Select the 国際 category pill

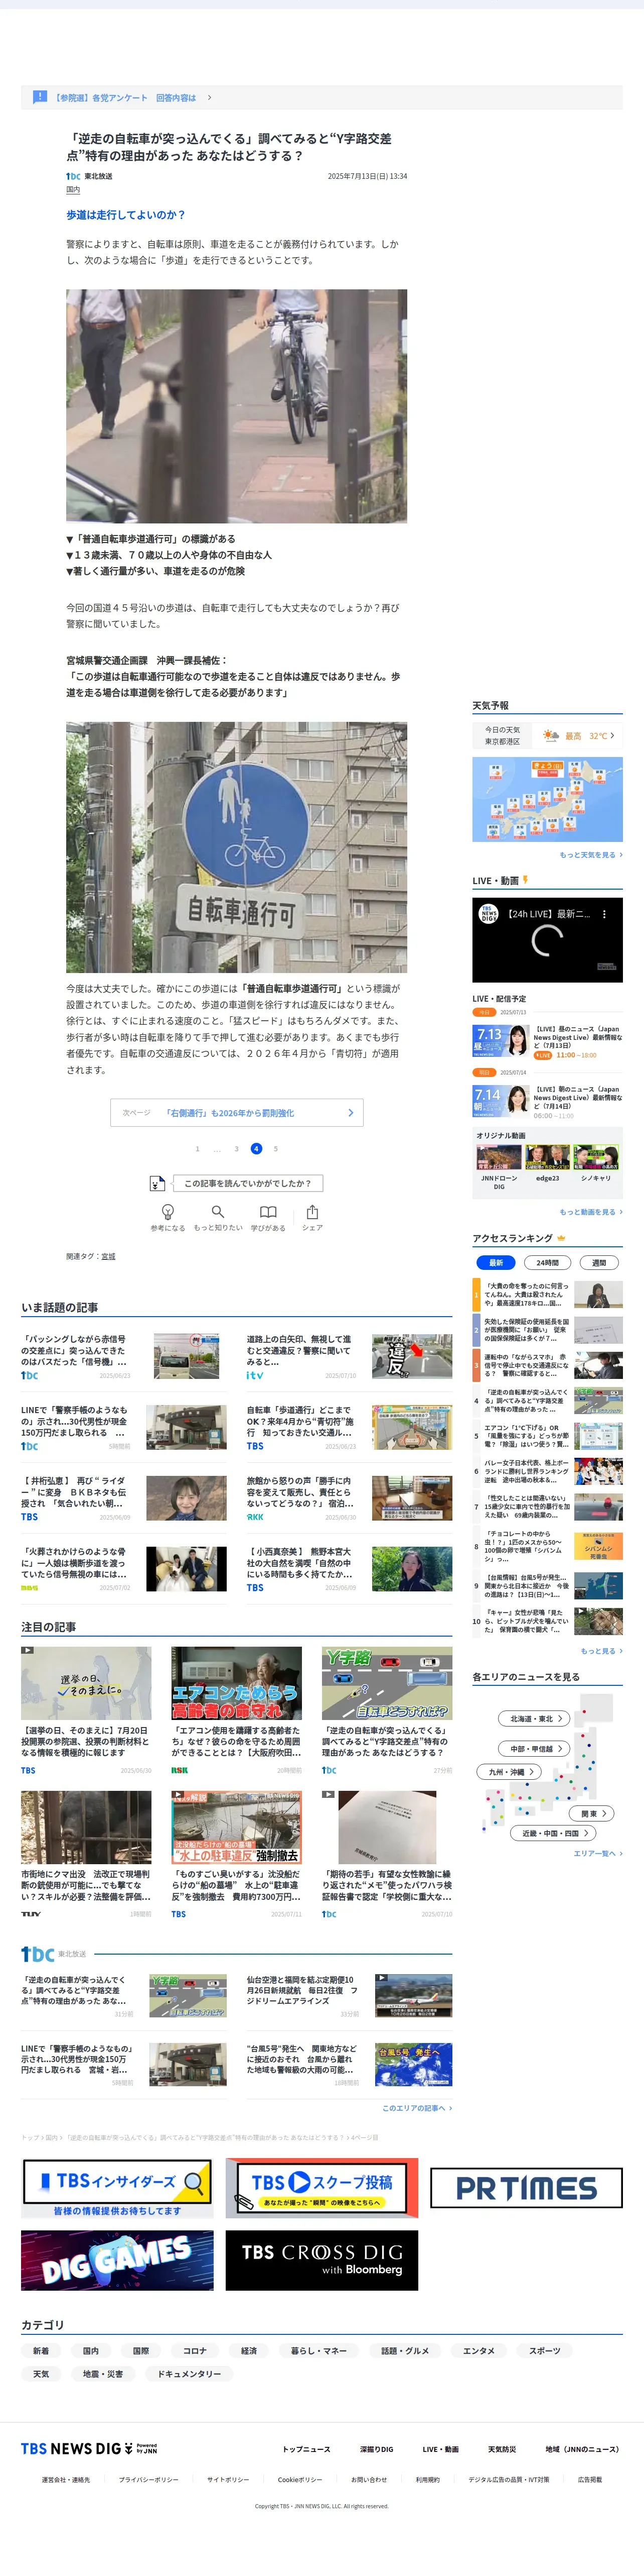coord(141,2350)
